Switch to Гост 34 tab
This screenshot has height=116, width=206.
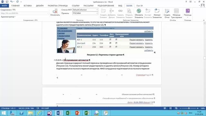click(x=139, y=6)
